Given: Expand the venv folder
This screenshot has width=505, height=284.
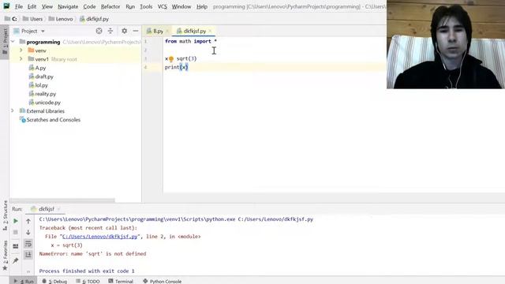Looking at the screenshot, I should click(x=21, y=50).
